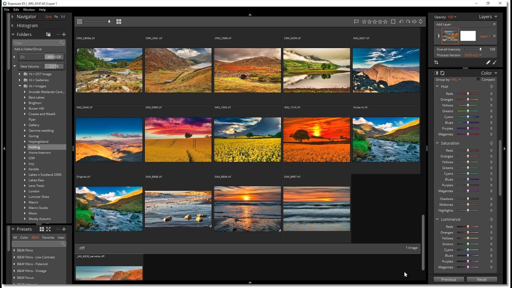
Task: Adjust the thumbnail size slider
Action: click(98, 22)
